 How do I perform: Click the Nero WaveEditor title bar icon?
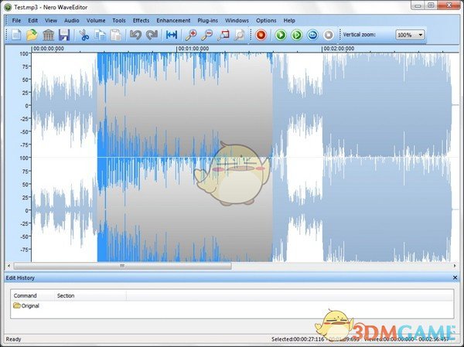[9, 7]
